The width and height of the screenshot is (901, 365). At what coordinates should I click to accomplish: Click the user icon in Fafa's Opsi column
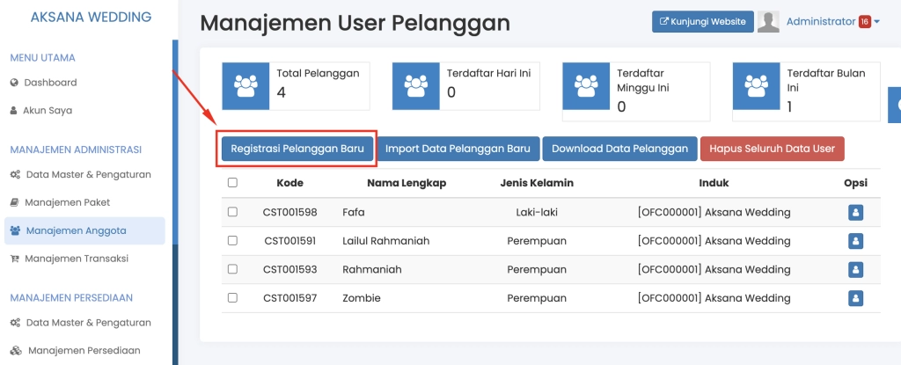point(855,212)
